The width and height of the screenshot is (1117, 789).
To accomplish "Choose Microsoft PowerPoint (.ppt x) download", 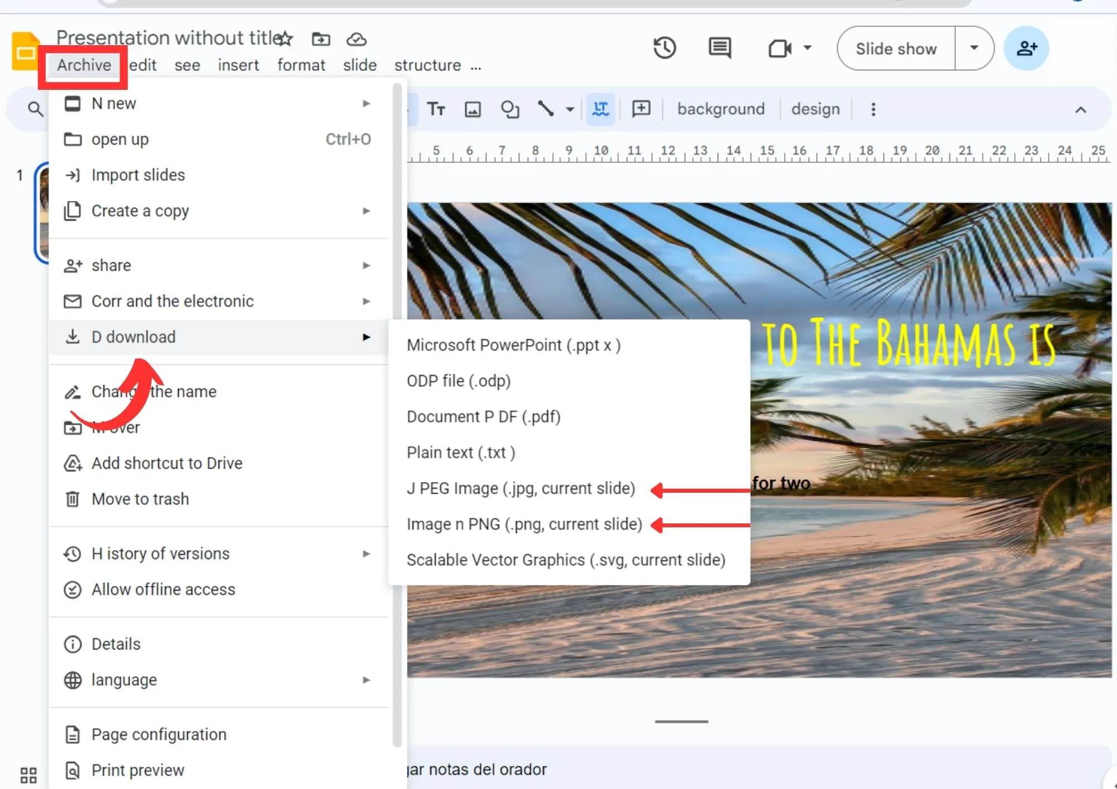I will coord(569,345).
